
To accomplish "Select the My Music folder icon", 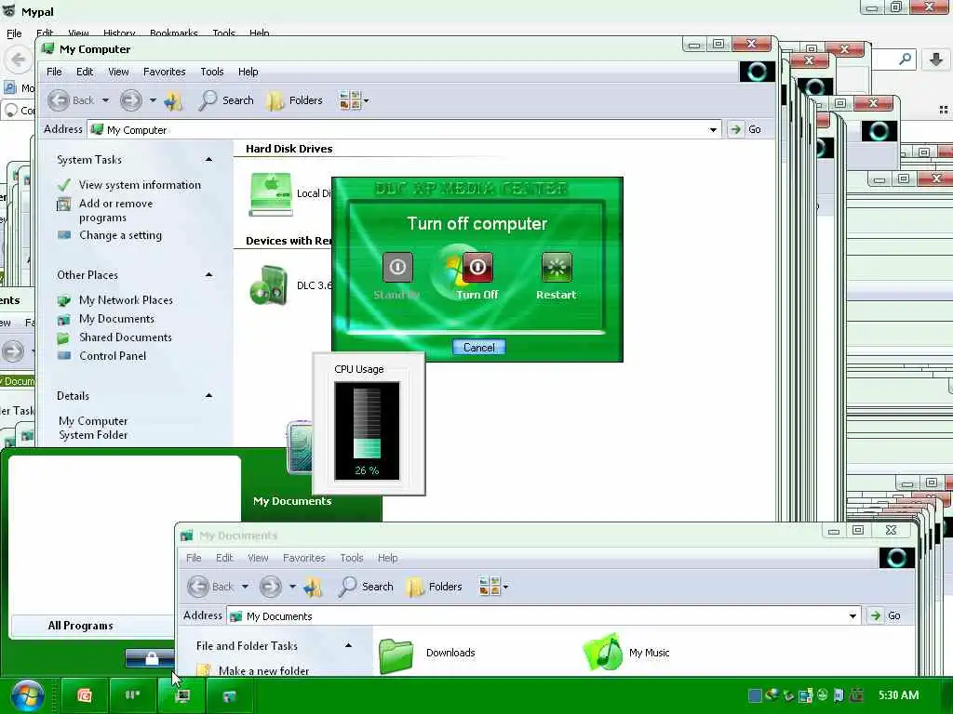I will click(602, 653).
